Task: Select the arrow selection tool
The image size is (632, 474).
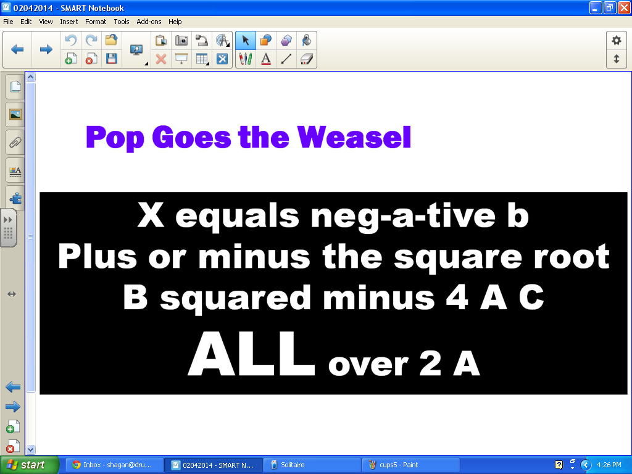Action: [246, 40]
